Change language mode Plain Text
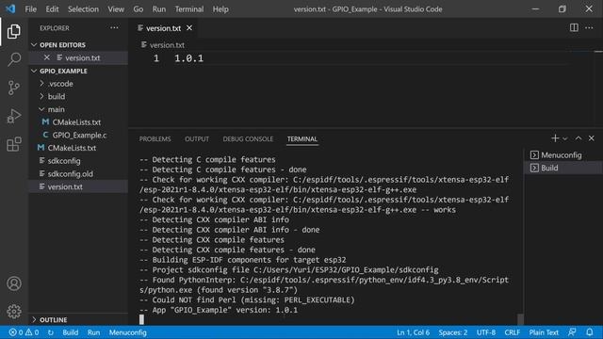Viewport: 603px width, 339px height. point(544,332)
